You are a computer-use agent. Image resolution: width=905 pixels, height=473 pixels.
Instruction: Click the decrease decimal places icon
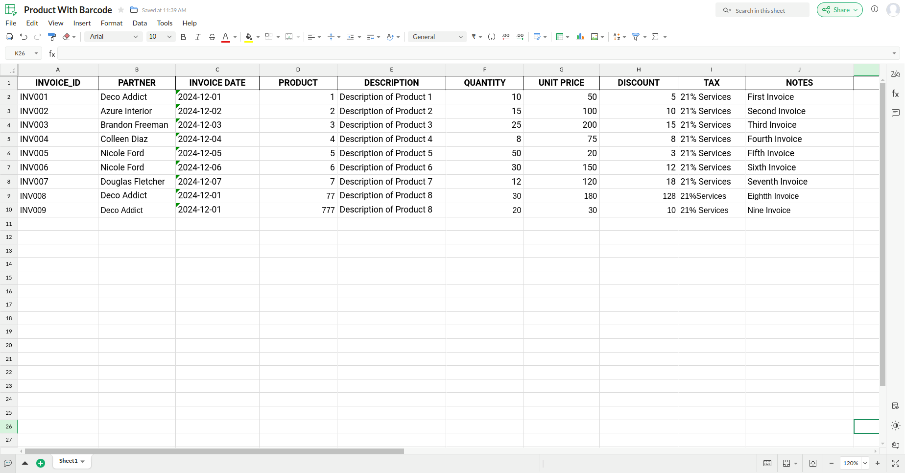coord(506,37)
